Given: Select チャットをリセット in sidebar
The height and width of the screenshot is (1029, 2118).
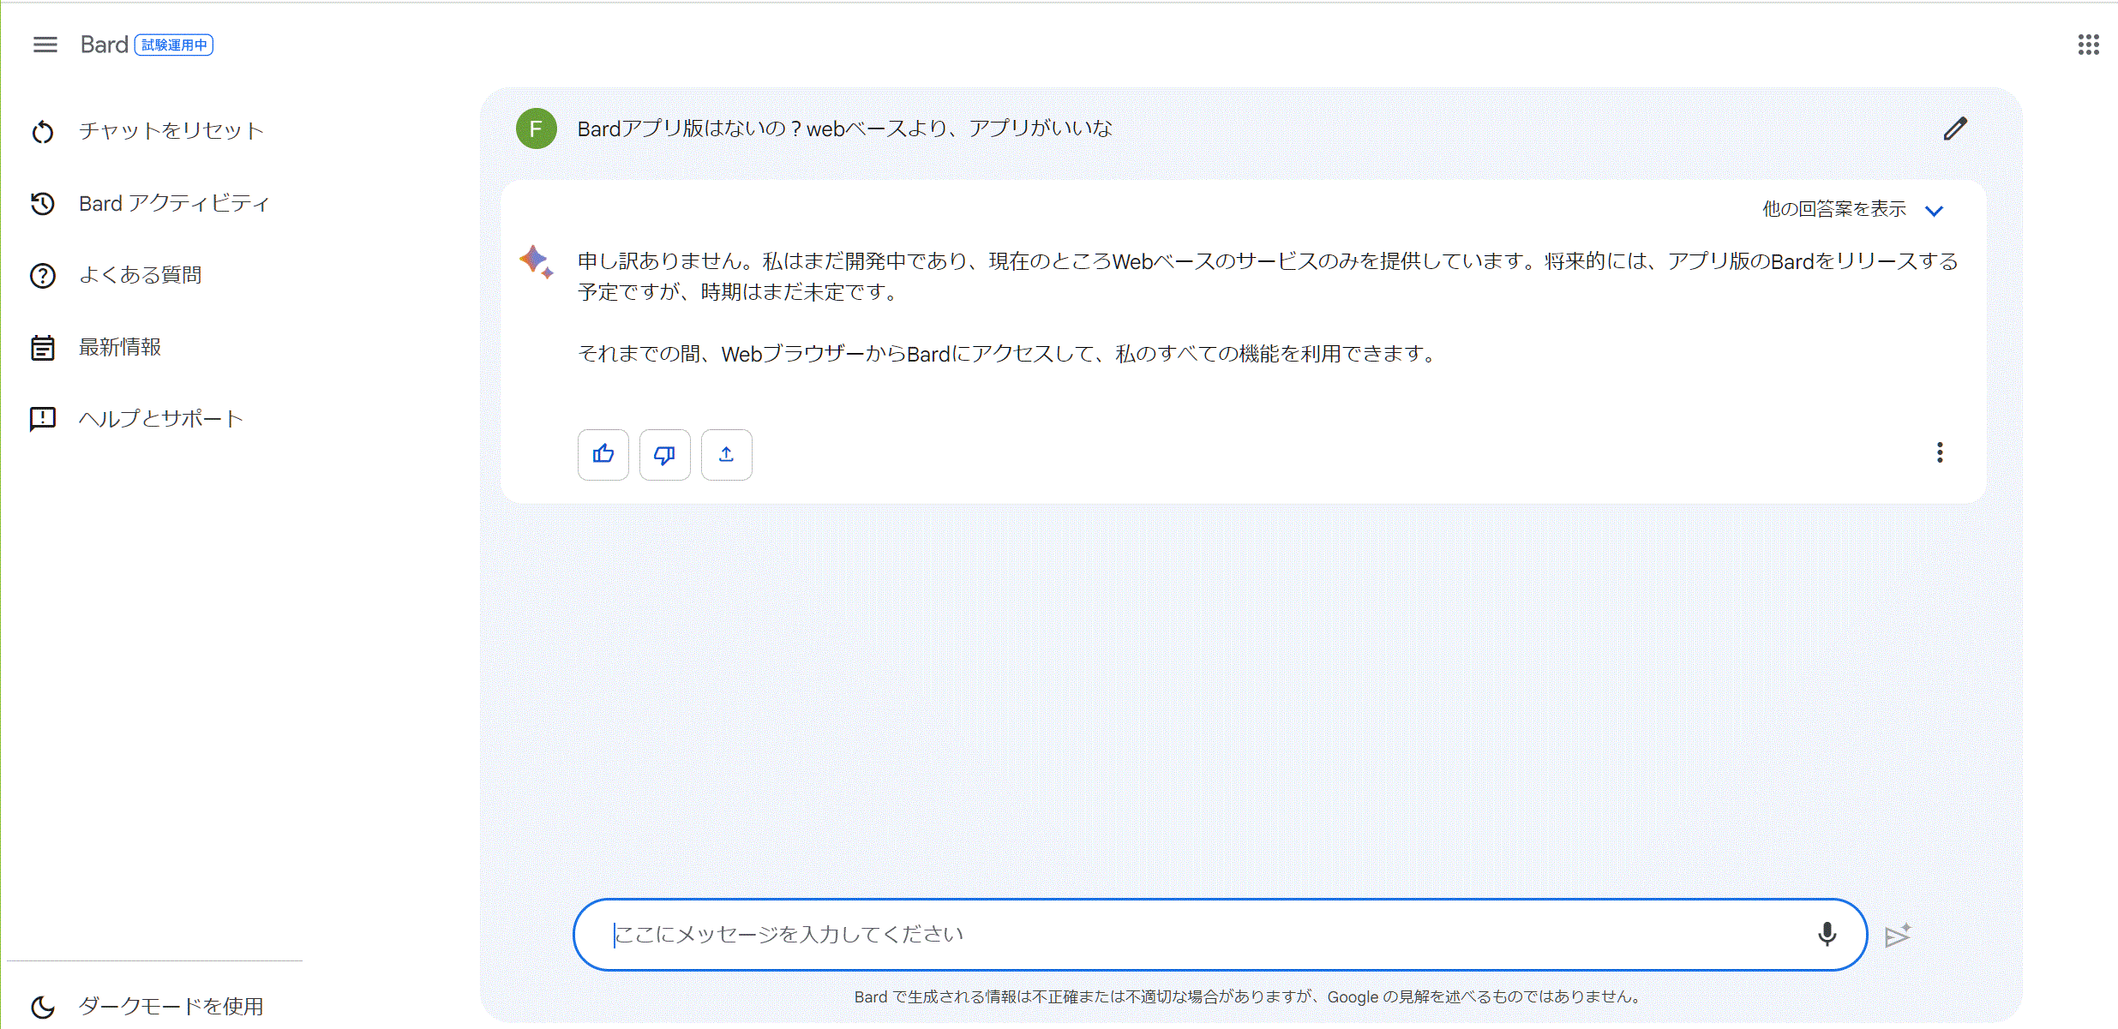Looking at the screenshot, I should click(x=171, y=131).
